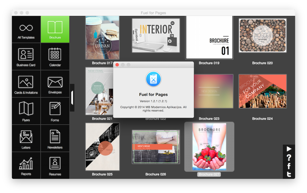Open the Brochure category
Viewport: 307px width, 193px height.
pos(55,29)
